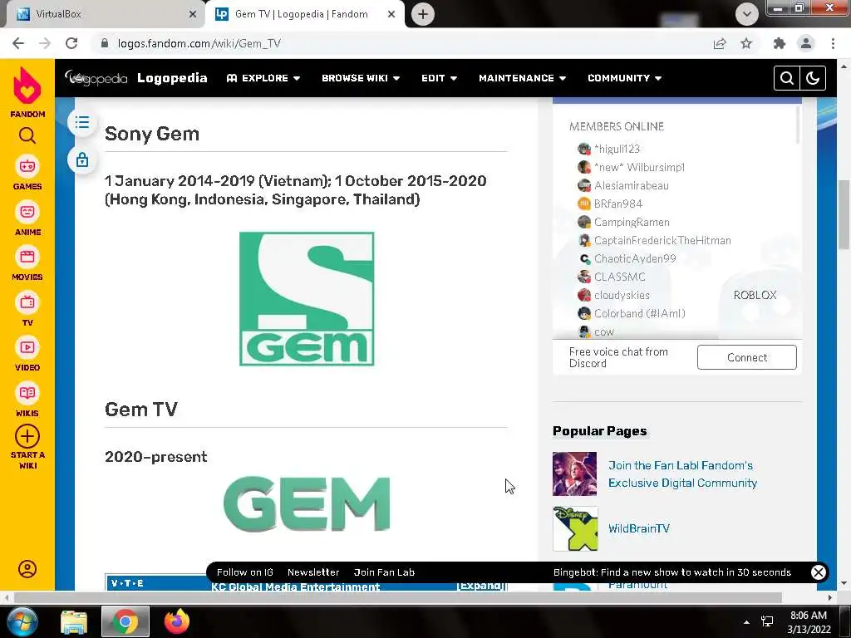
Task: Open the tab search dropdown arrow
Action: 747,14
